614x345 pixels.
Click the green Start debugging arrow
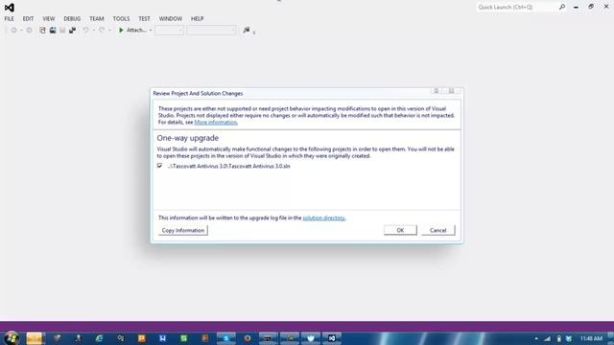[x=121, y=30]
